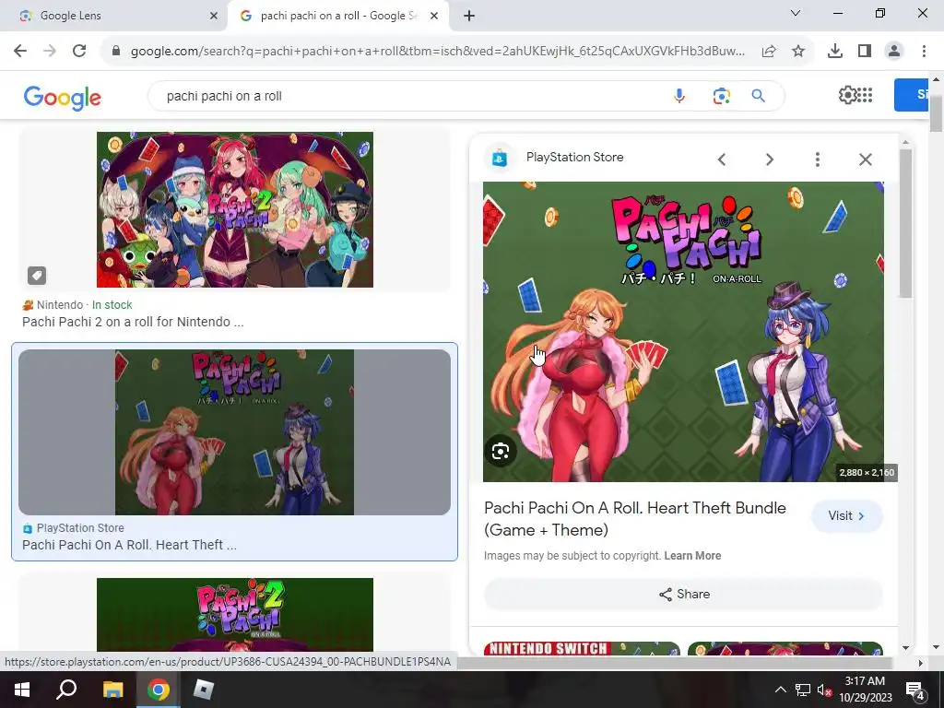Open Google apps grid
Viewport: 944px width, 708px height.
pyautogui.click(x=865, y=95)
